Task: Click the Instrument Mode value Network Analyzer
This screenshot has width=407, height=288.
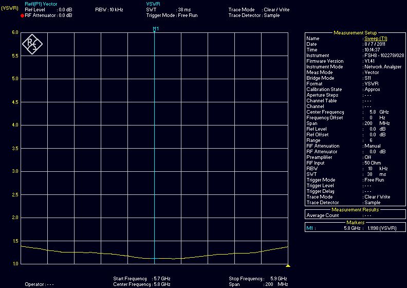Action: pyautogui.click(x=383, y=67)
